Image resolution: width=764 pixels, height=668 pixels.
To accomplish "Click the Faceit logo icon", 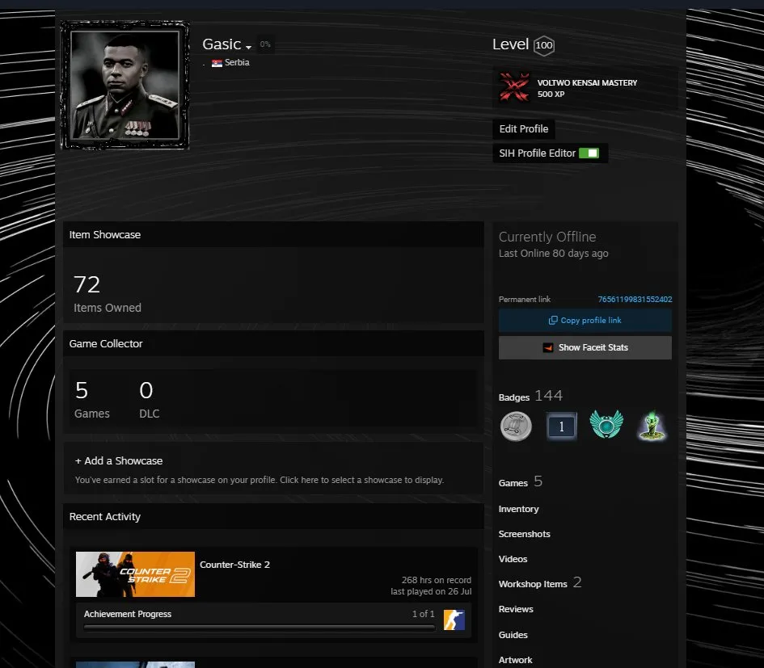I will [x=548, y=347].
